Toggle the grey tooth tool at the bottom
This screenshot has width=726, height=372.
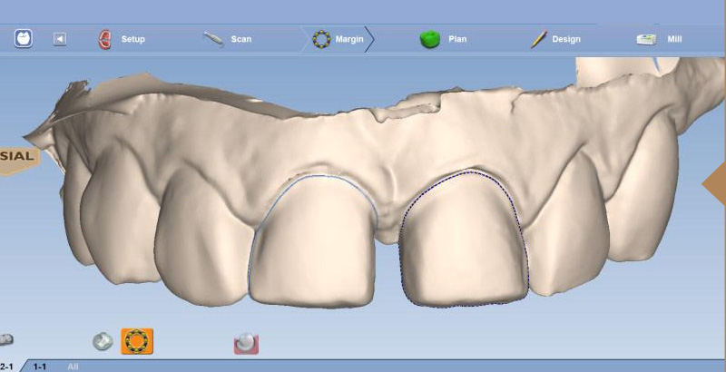pyautogui.click(x=103, y=342)
